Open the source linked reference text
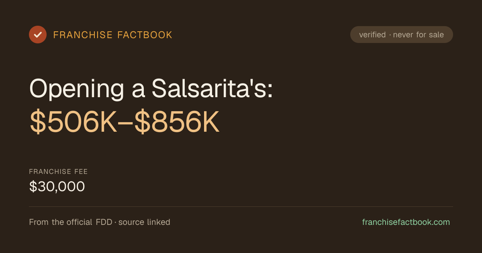482x253 pixels. [144, 222]
